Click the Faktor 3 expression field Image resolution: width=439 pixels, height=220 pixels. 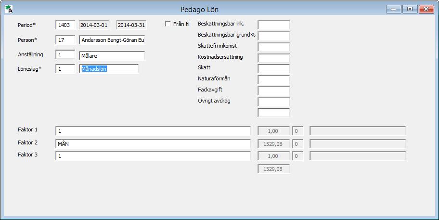(153, 156)
